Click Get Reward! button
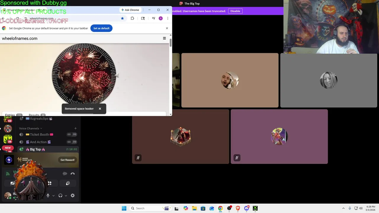Screen dimensions: 379x213 pyautogui.click(x=68, y=160)
